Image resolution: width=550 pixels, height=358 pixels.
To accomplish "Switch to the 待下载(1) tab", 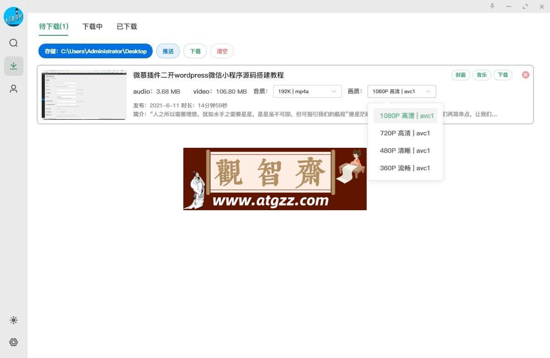I will (x=54, y=27).
